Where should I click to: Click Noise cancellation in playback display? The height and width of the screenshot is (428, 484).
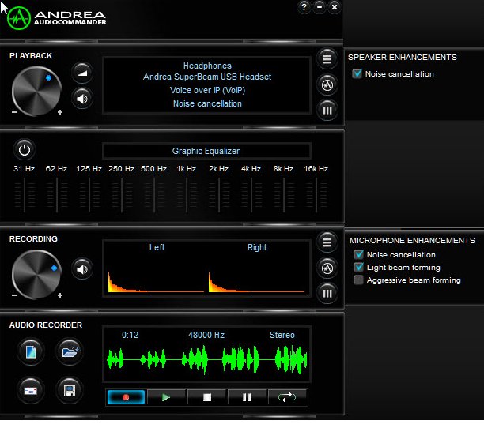[207, 103]
